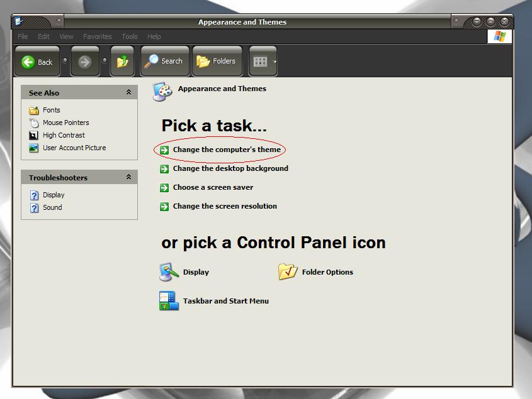Open User Account Picture link
Viewport: 532px width, 399px height.
[74, 148]
